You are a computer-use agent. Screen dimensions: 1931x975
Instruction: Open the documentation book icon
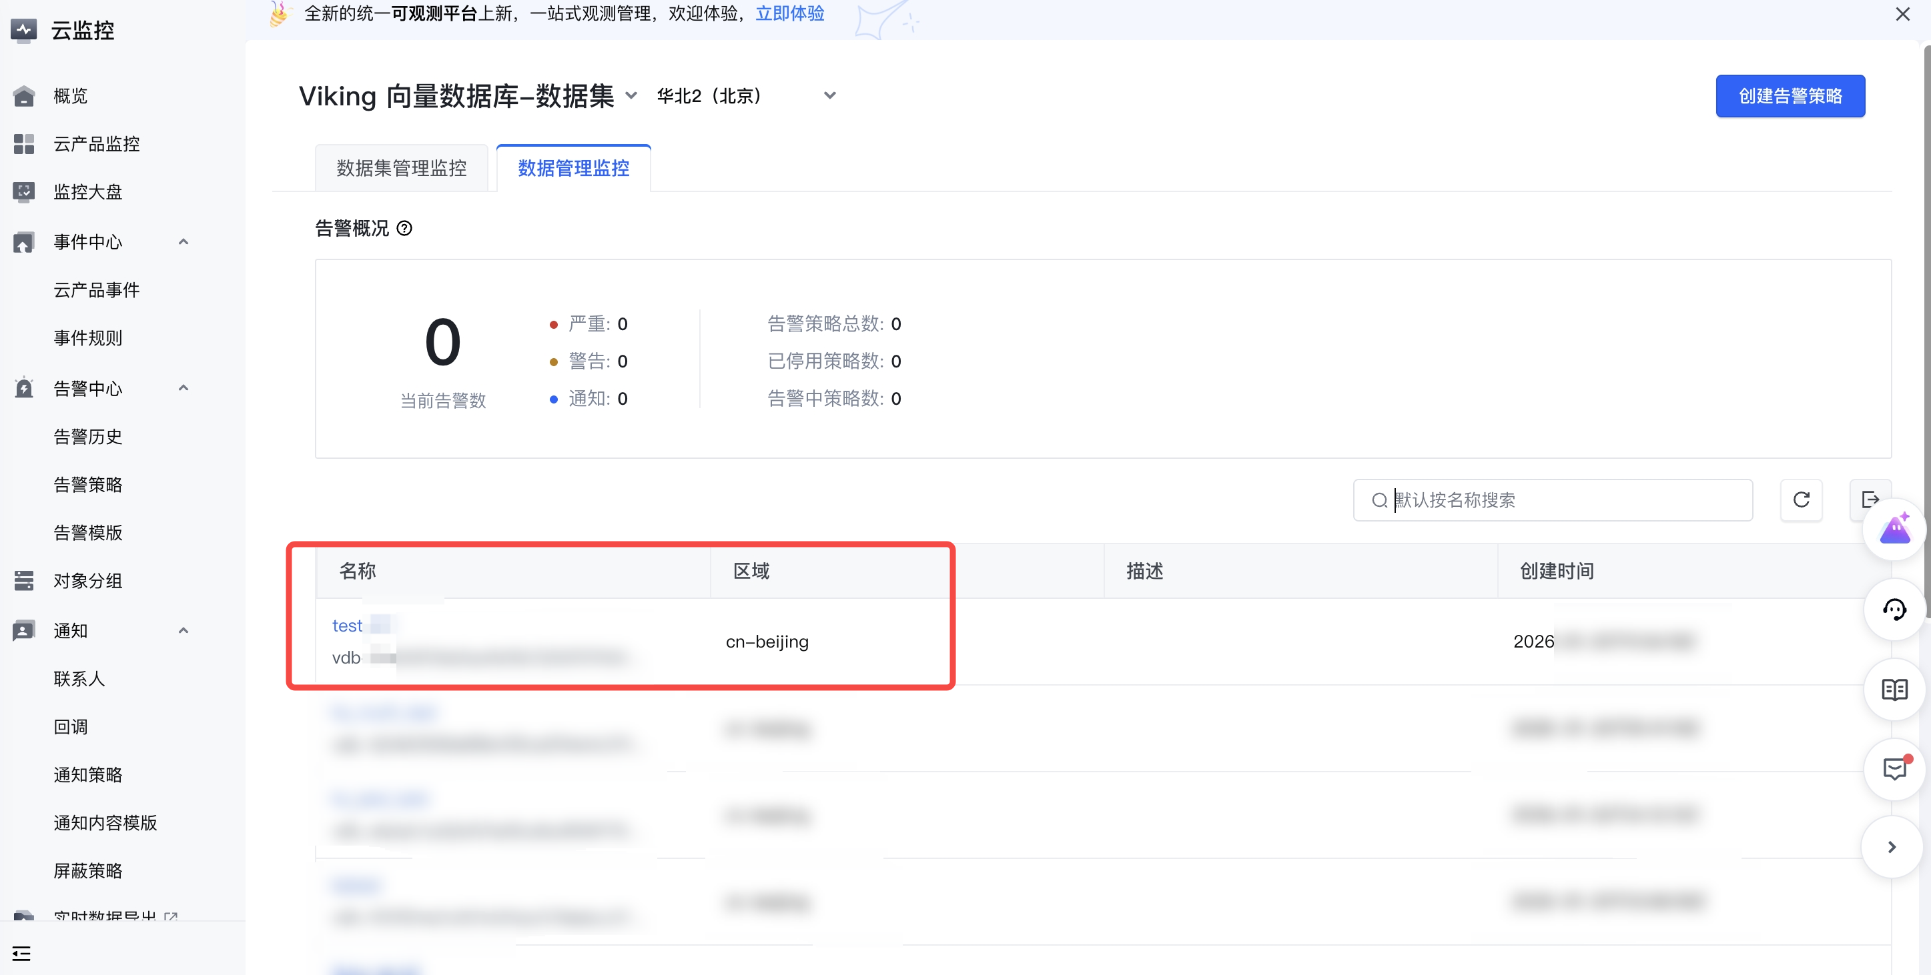1894,690
